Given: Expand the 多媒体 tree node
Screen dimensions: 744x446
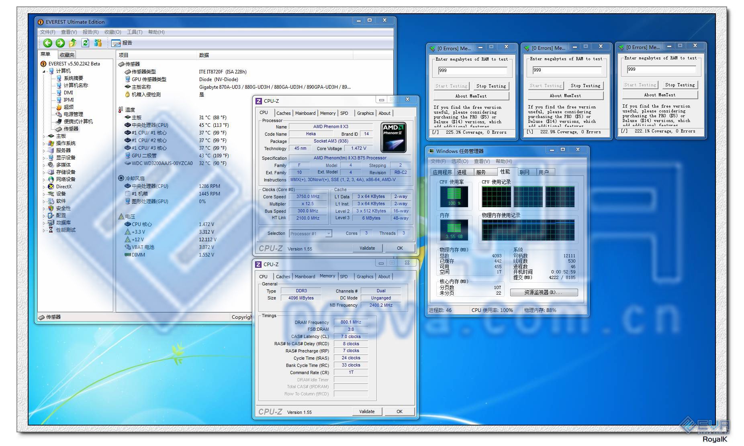Looking at the screenshot, I should (44, 165).
